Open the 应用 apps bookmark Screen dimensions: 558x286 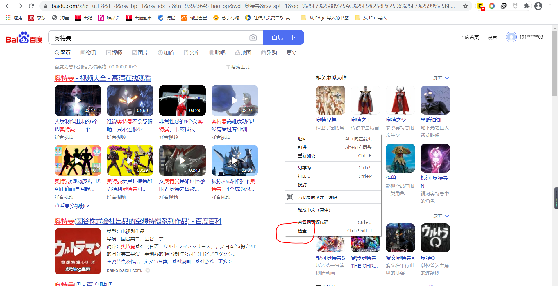[14, 18]
